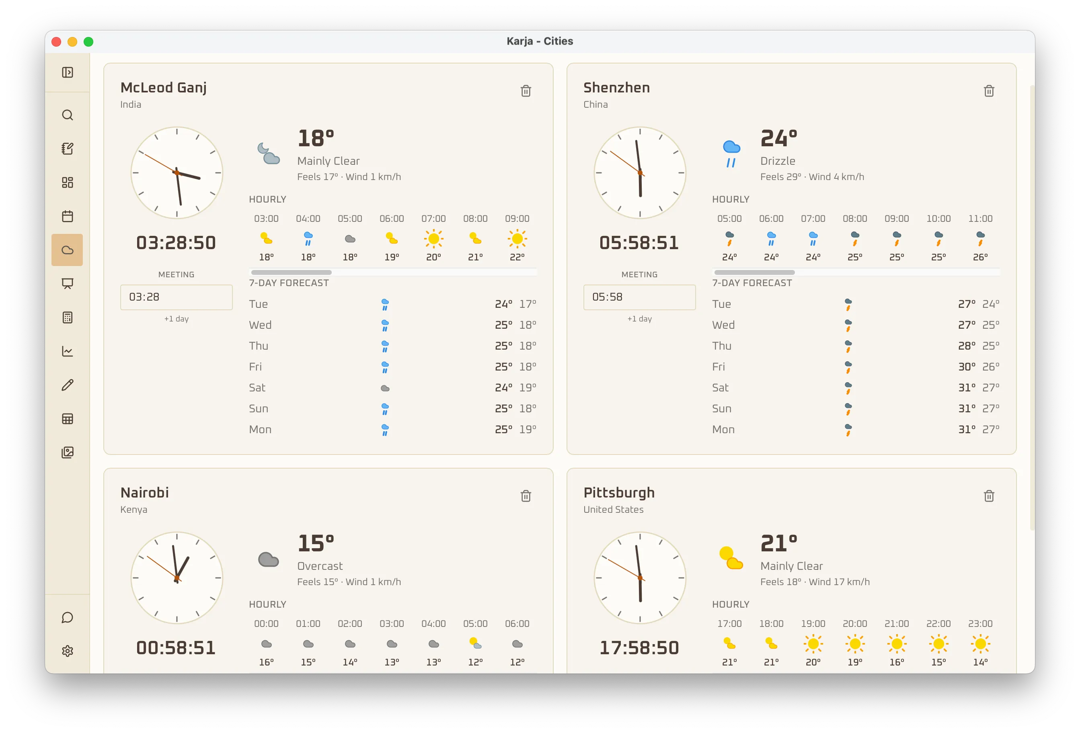Click the main window vertical scrollbar

(x=1032, y=307)
